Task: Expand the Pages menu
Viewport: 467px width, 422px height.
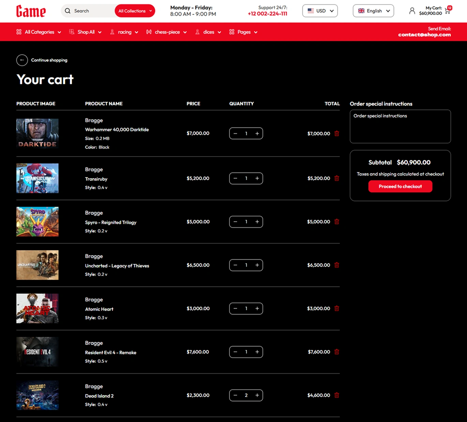Action: pos(243,32)
